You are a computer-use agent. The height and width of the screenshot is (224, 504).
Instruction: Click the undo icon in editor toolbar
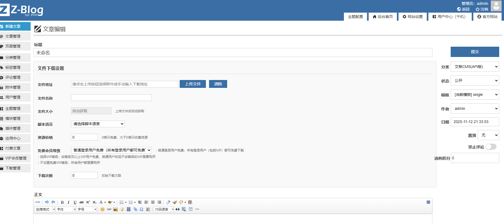click(x=47, y=202)
